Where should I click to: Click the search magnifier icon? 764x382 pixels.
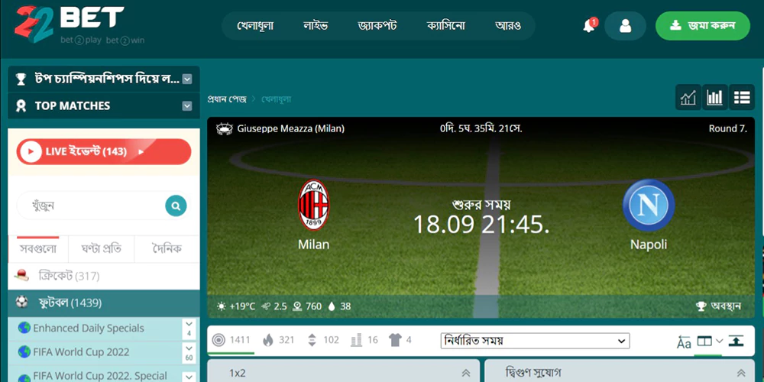pyautogui.click(x=176, y=206)
